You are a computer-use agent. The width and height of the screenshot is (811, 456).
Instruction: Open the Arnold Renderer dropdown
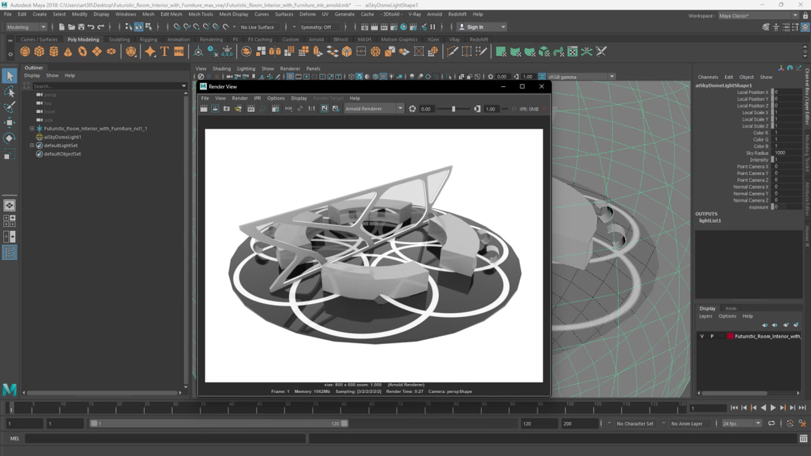coord(400,109)
